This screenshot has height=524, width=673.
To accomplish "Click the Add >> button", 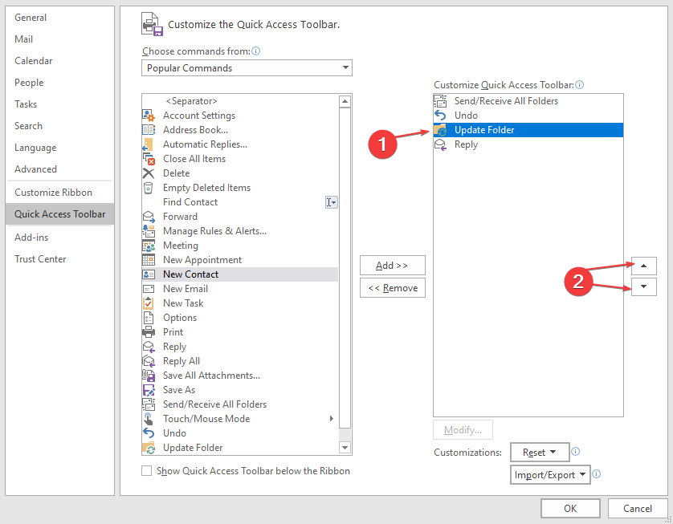I will pyautogui.click(x=392, y=266).
